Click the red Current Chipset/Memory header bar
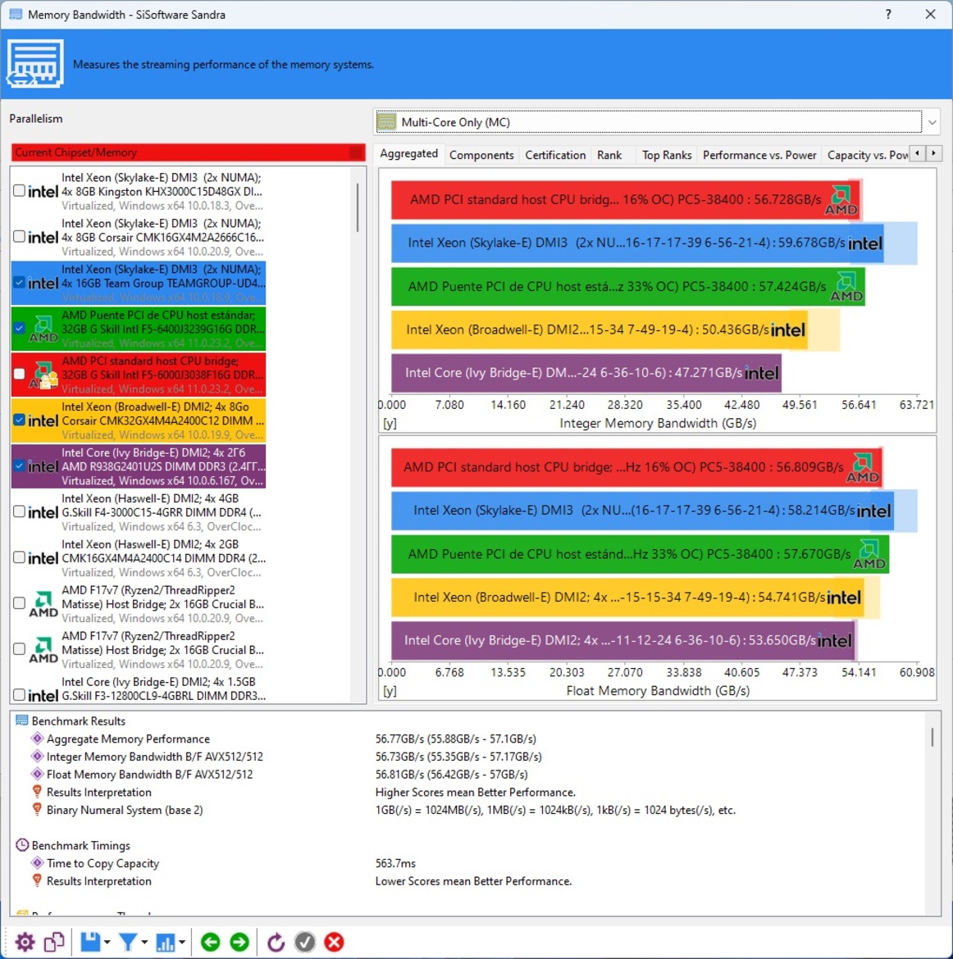Screen dimensions: 953x959 tap(188, 152)
